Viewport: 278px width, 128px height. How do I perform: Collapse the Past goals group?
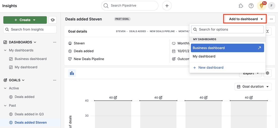tap(5, 106)
